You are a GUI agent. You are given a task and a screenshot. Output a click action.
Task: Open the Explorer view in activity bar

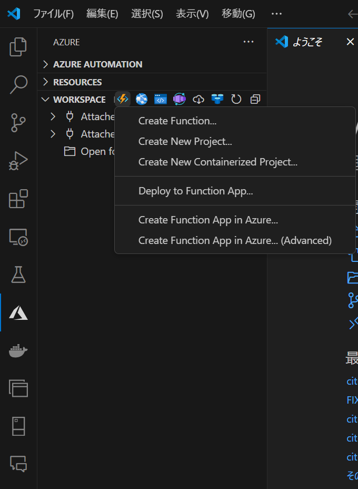click(18, 46)
